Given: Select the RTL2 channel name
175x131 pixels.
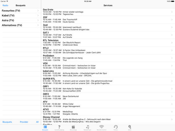Looking at the screenshot, I should coord(46,48).
